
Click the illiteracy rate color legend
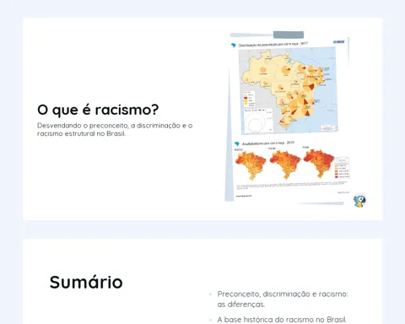(x=342, y=168)
